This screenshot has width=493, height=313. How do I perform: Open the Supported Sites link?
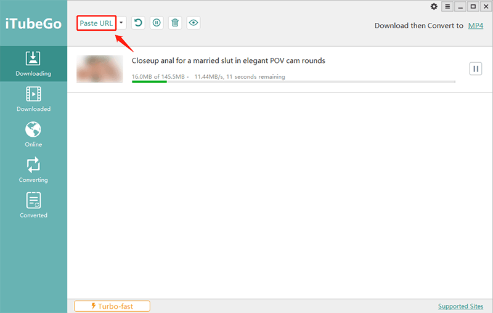(460, 306)
